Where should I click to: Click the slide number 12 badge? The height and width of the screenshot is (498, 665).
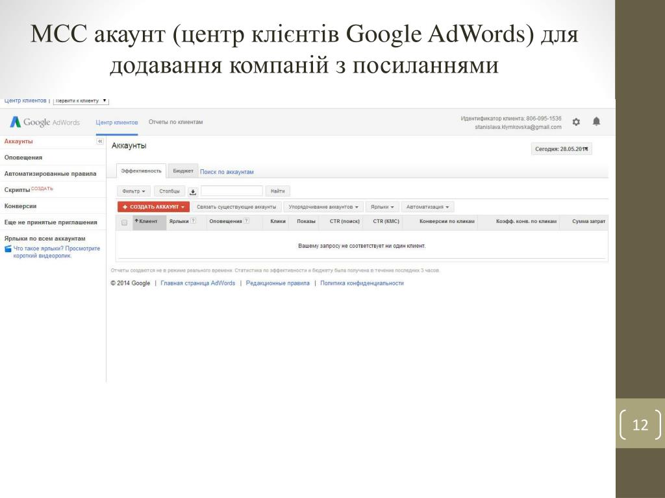[x=640, y=424]
